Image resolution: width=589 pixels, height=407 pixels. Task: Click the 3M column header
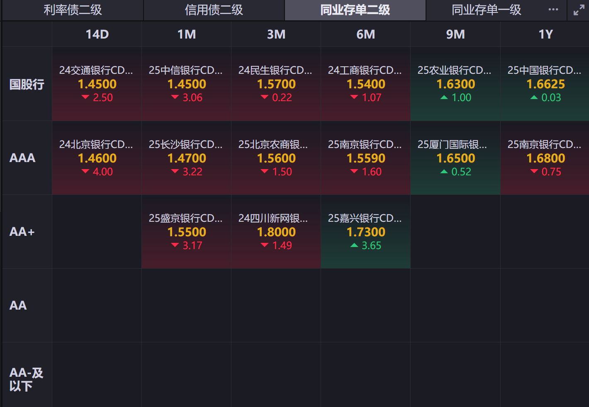pyautogui.click(x=276, y=34)
